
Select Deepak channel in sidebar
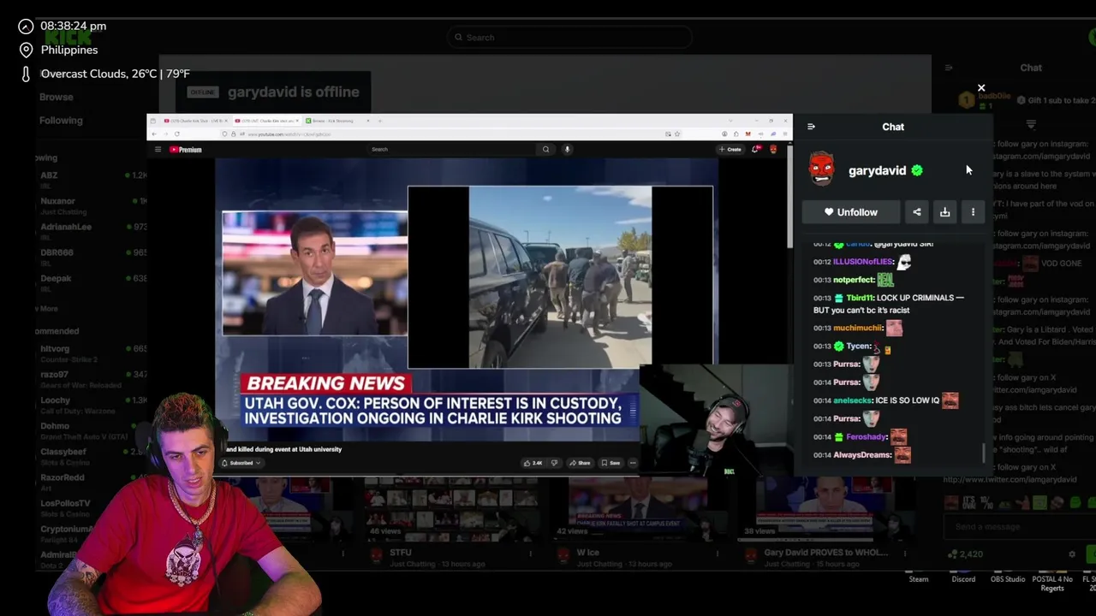click(x=90, y=281)
